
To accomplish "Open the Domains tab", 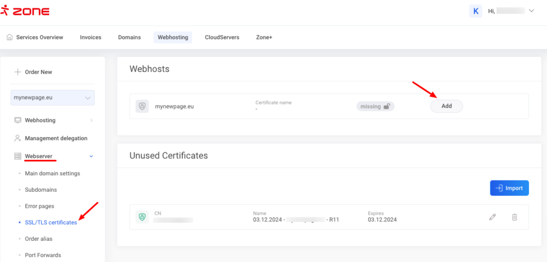I will (x=129, y=37).
